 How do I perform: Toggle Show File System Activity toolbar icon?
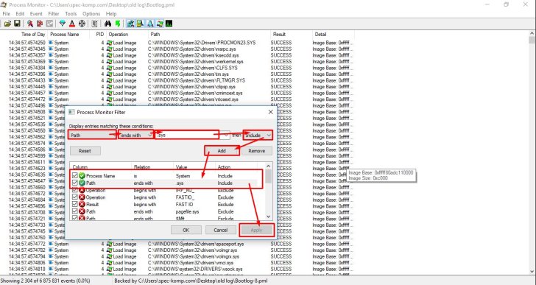click(x=140, y=24)
